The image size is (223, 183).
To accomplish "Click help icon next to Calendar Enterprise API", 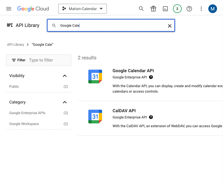I will [x=151, y=77].
